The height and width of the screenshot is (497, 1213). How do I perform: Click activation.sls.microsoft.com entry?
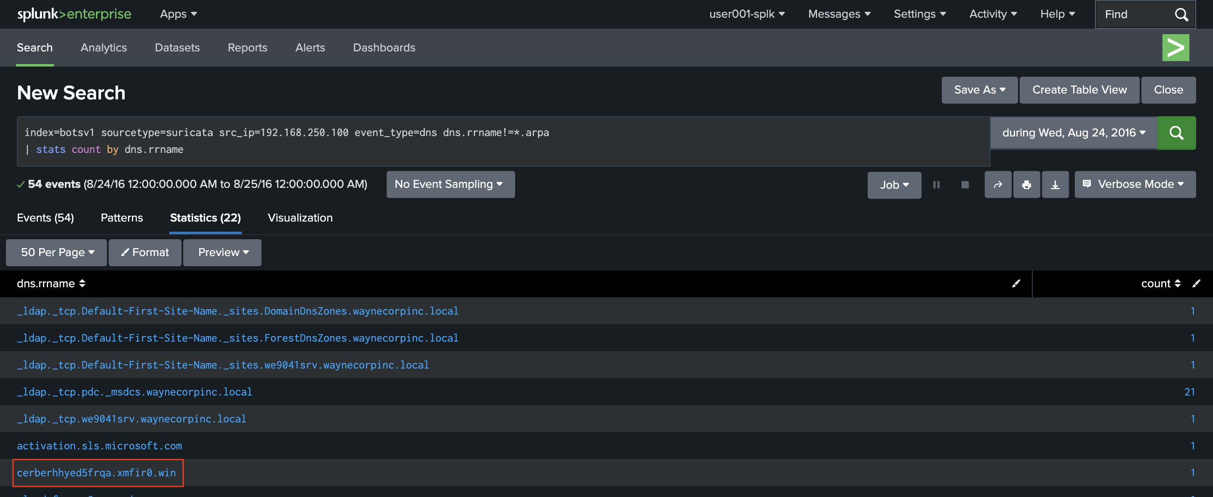(x=99, y=445)
